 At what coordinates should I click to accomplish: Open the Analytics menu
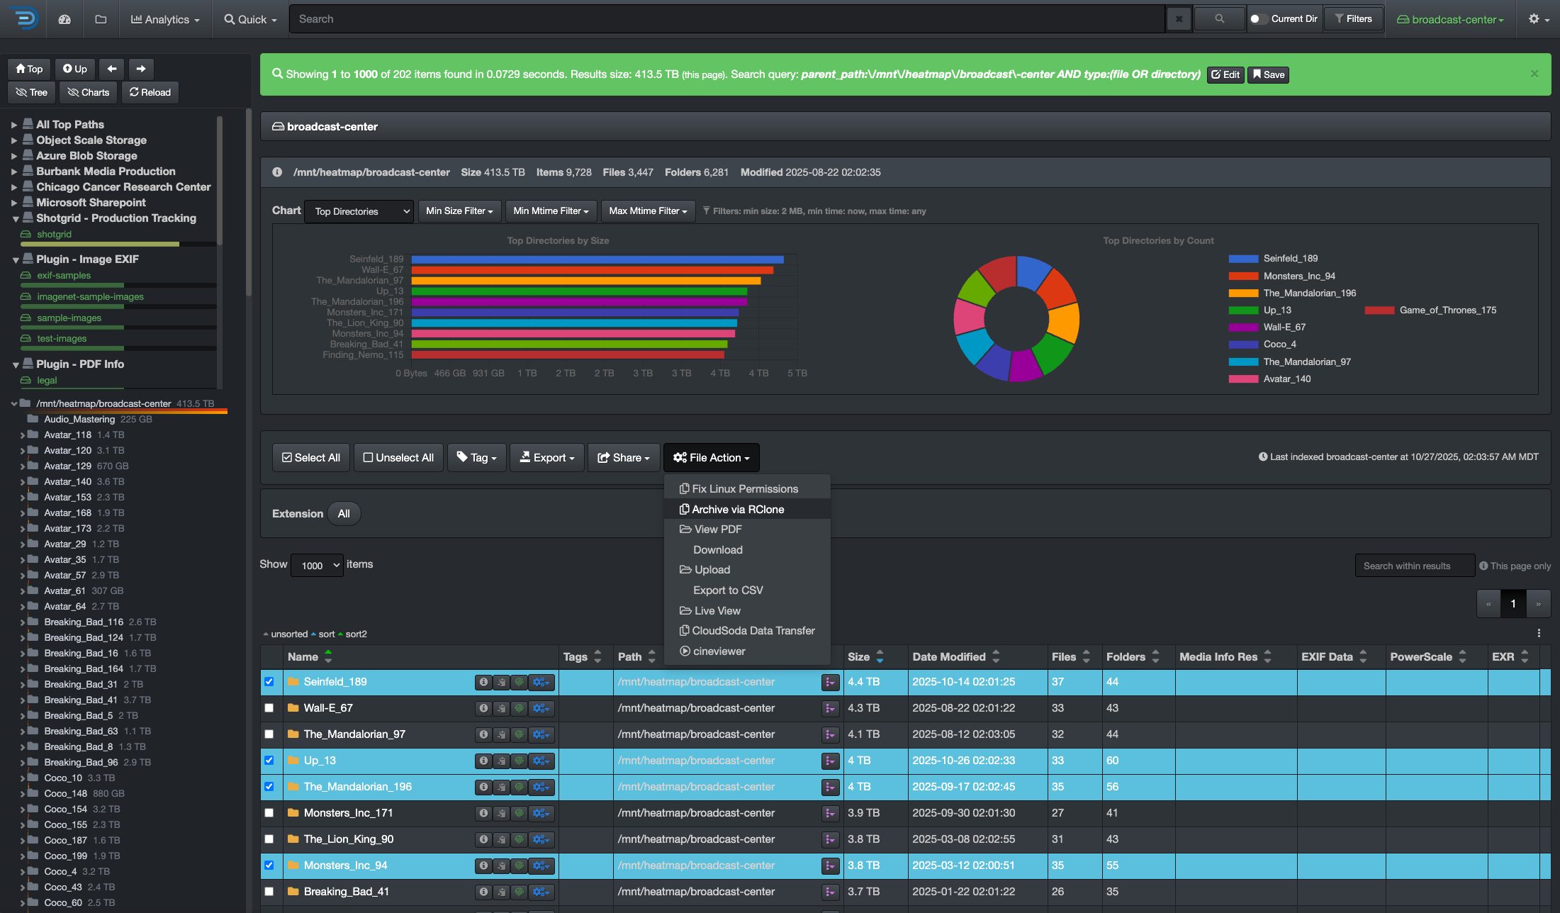164,19
